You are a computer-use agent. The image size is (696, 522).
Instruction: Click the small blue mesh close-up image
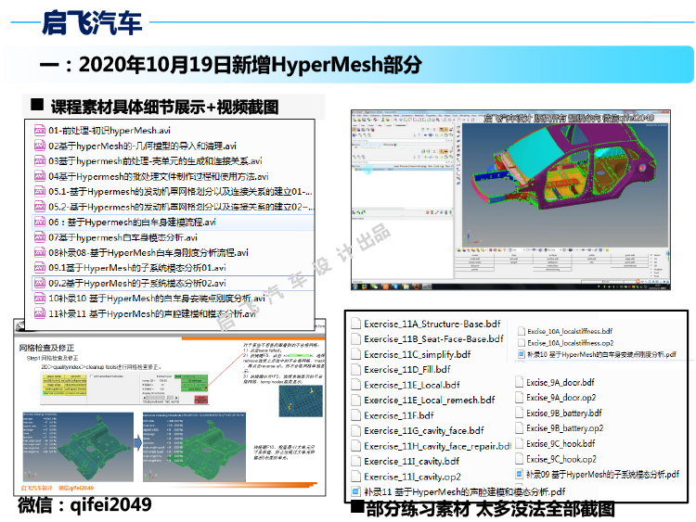(x=301, y=401)
